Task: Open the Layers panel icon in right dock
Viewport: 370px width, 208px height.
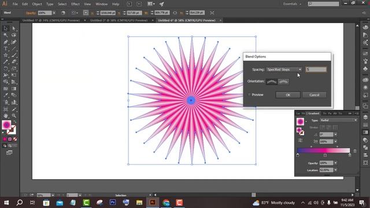Action: pyautogui.click(x=365, y=117)
